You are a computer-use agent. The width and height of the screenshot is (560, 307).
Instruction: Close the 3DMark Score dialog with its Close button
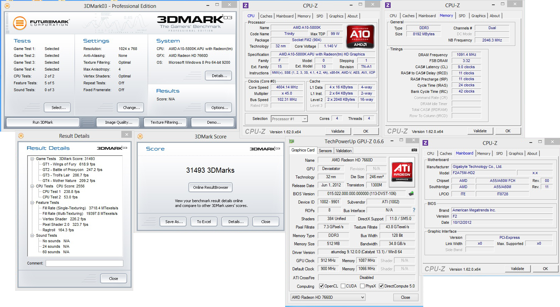266,222
